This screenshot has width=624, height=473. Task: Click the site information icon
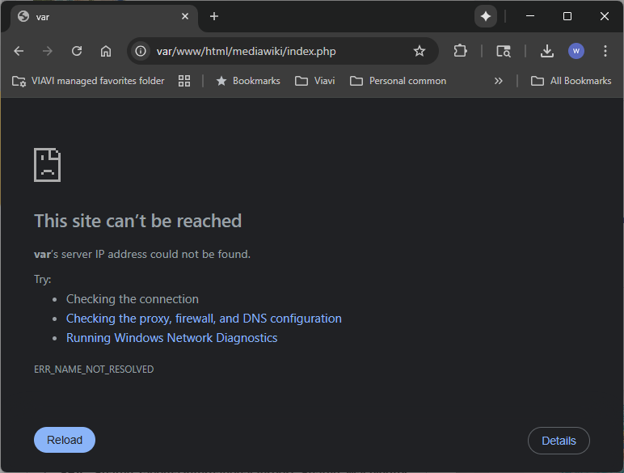click(141, 51)
